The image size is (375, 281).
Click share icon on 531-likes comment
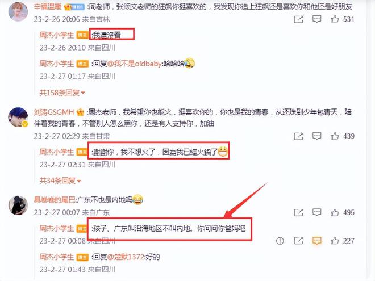[x=298, y=19]
